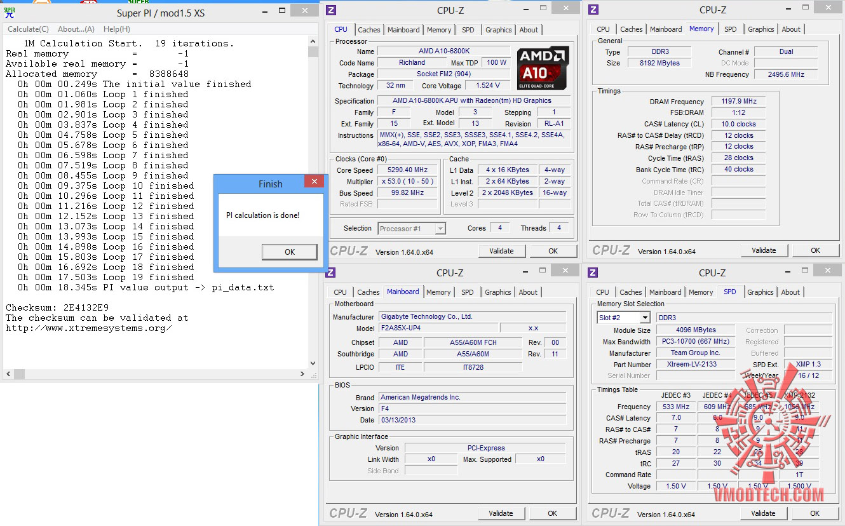This screenshot has width=845, height=526.
Task: Click the DRAM Frequency value '1197.9 MHz'
Action: tap(739, 102)
